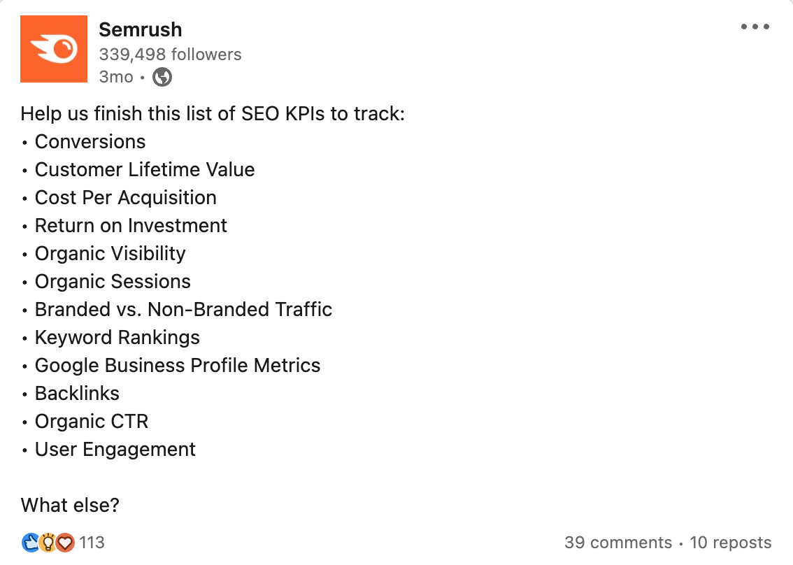Viewport: 793px width, 565px height.
Task: Click the 'Organic CTR' bullet item
Action: [92, 421]
